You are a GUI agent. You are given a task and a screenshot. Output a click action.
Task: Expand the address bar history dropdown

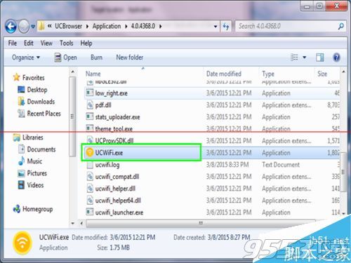click(216, 27)
